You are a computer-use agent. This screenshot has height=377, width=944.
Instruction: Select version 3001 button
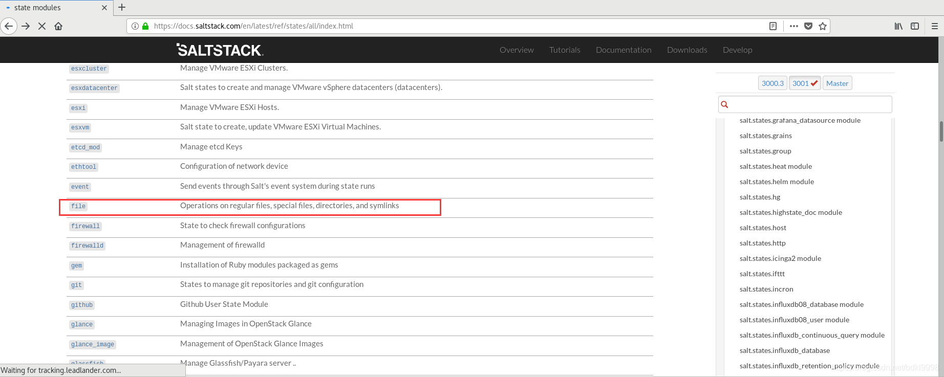point(805,83)
